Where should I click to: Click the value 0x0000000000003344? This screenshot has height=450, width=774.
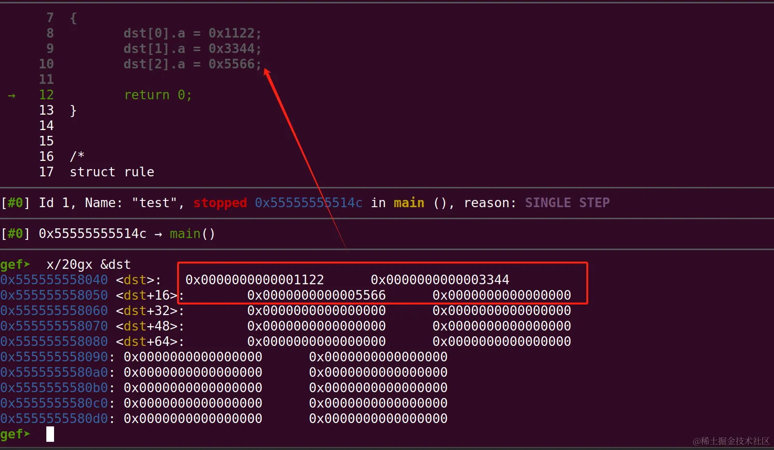coord(440,280)
